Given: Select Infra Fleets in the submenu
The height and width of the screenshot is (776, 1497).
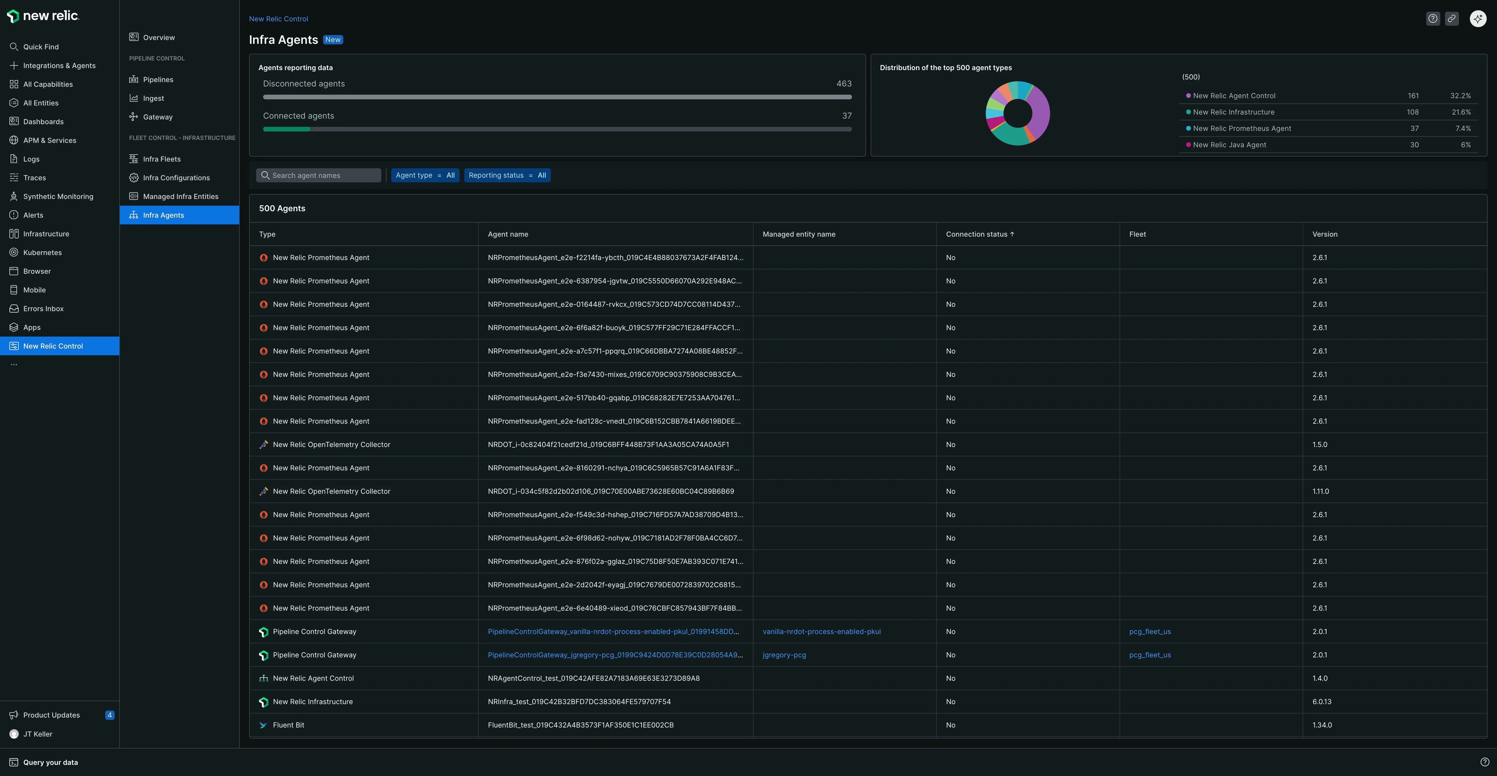Looking at the screenshot, I should [162, 159].
